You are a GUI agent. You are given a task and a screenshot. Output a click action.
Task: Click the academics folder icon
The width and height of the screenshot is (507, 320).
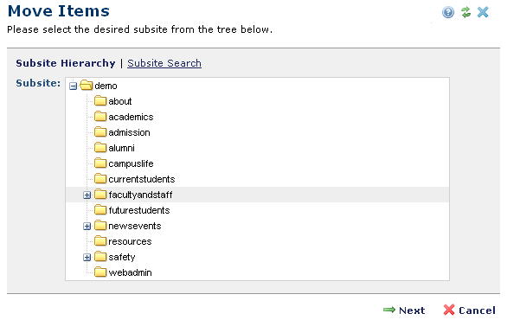point(100,117)
